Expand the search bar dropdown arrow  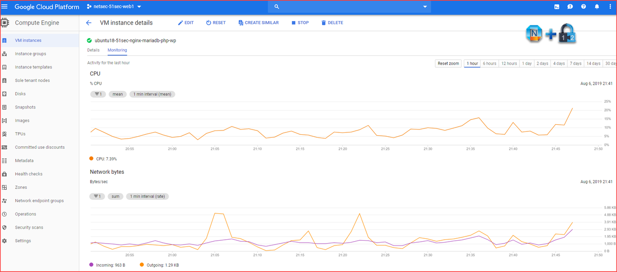pyautogui.click(x=425, y=7)
